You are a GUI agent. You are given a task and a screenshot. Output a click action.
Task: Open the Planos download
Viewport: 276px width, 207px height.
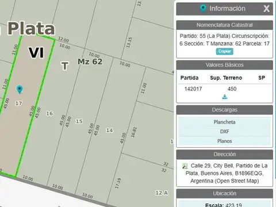coord(224,141)
